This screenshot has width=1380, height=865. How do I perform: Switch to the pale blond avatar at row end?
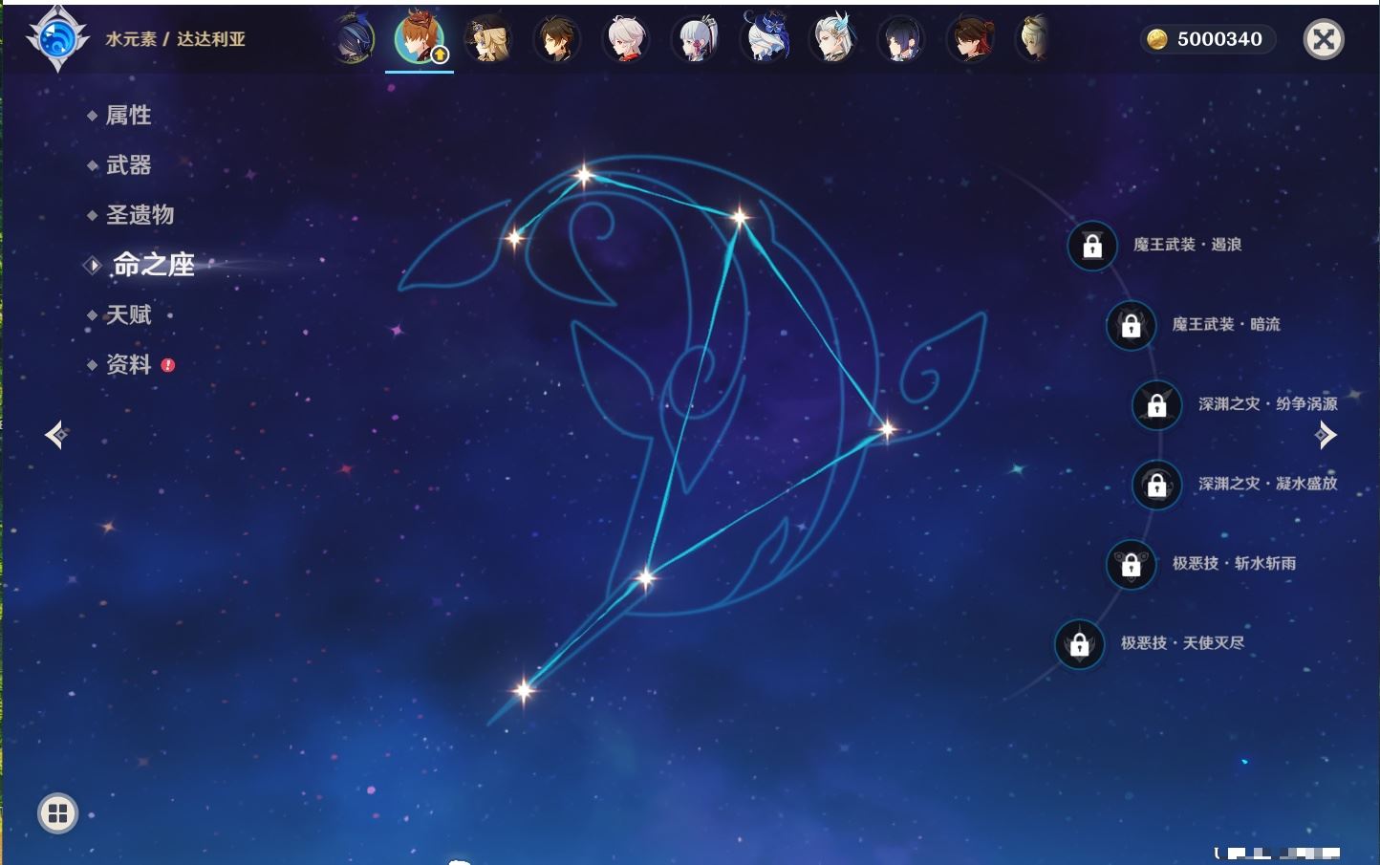(x=1032, y=39)
